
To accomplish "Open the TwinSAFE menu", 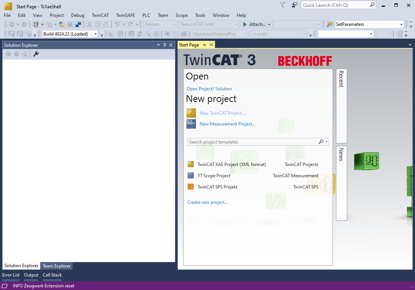I will coord(125,15).
